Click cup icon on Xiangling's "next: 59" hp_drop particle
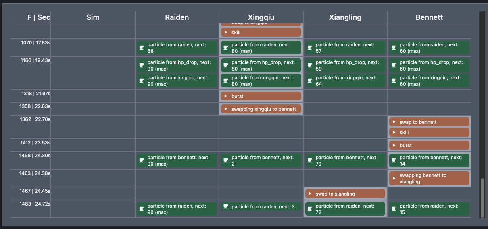Screen dimensions: 488x229 tap(310, 66)
